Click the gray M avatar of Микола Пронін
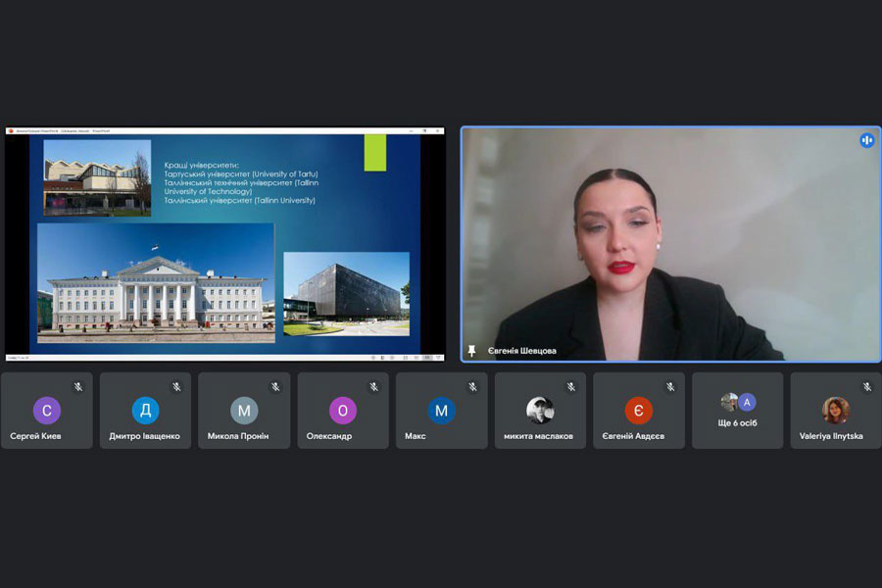Screen dimensions: 882x588 244,411
